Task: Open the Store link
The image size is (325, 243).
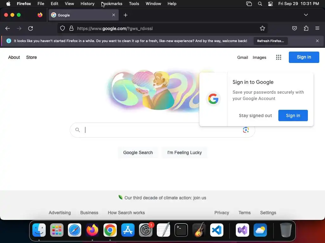Action: tap(31, 57)
